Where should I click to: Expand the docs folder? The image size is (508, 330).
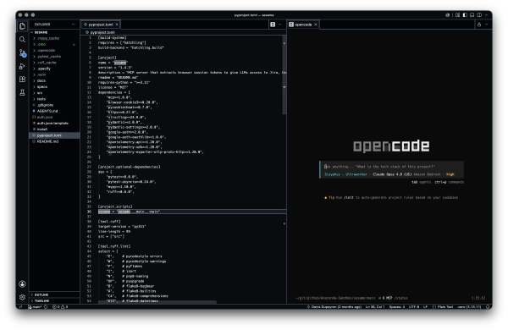(54, 80)
